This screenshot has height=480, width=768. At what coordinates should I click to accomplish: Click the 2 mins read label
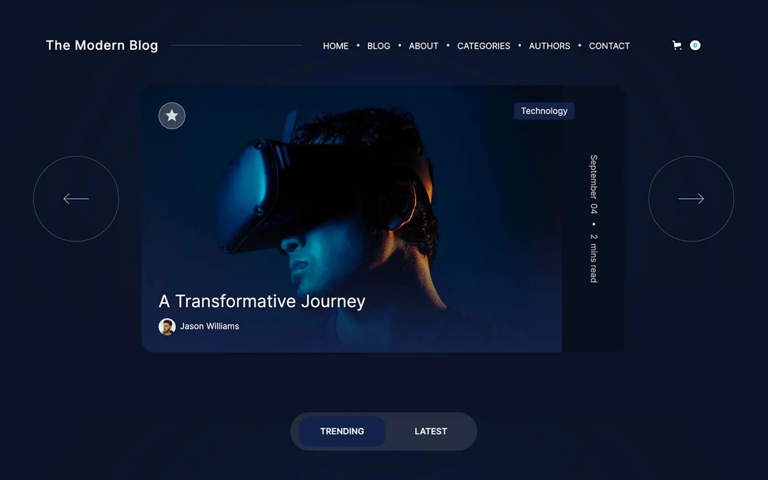(x=594, y=258)
